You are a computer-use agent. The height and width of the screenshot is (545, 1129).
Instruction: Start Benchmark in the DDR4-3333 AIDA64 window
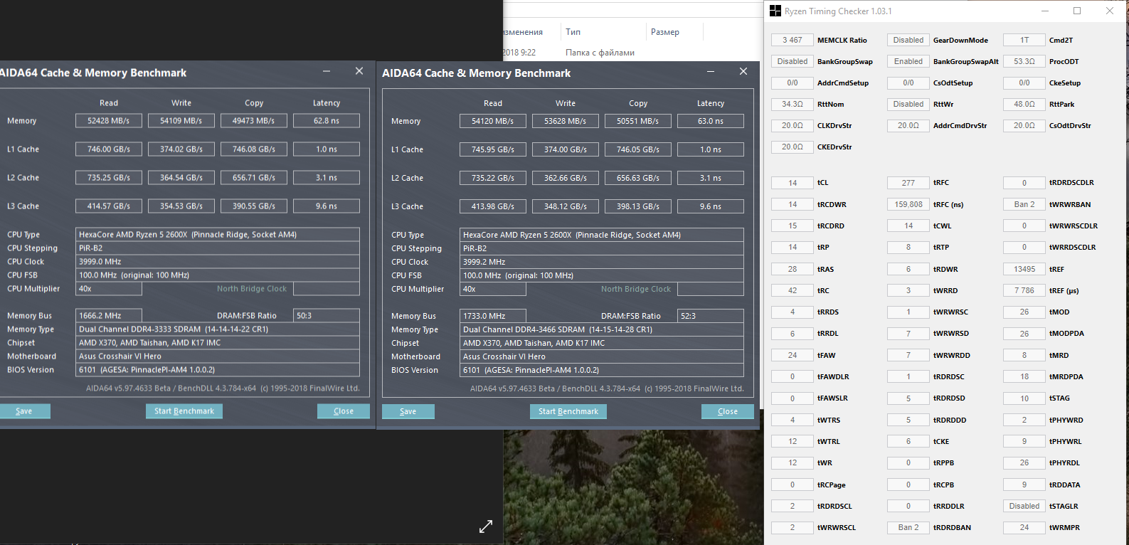[184, 411]
